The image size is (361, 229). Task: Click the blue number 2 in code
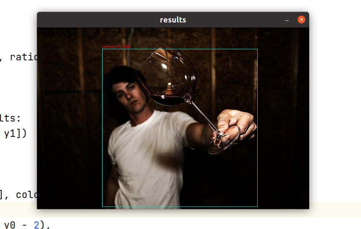coord(36,225)
